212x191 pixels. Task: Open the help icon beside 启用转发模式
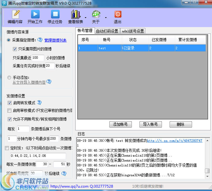tap(39, 103)
